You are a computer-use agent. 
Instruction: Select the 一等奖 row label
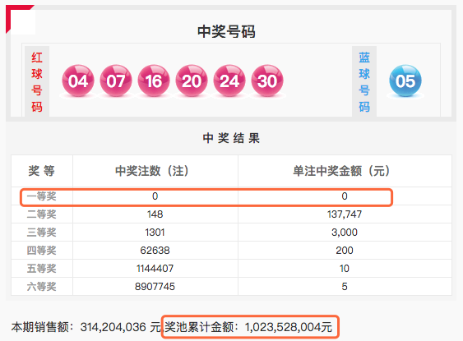pos(42,196)
